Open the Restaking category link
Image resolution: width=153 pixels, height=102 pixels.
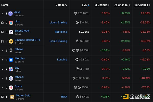[x=61, y=32]
